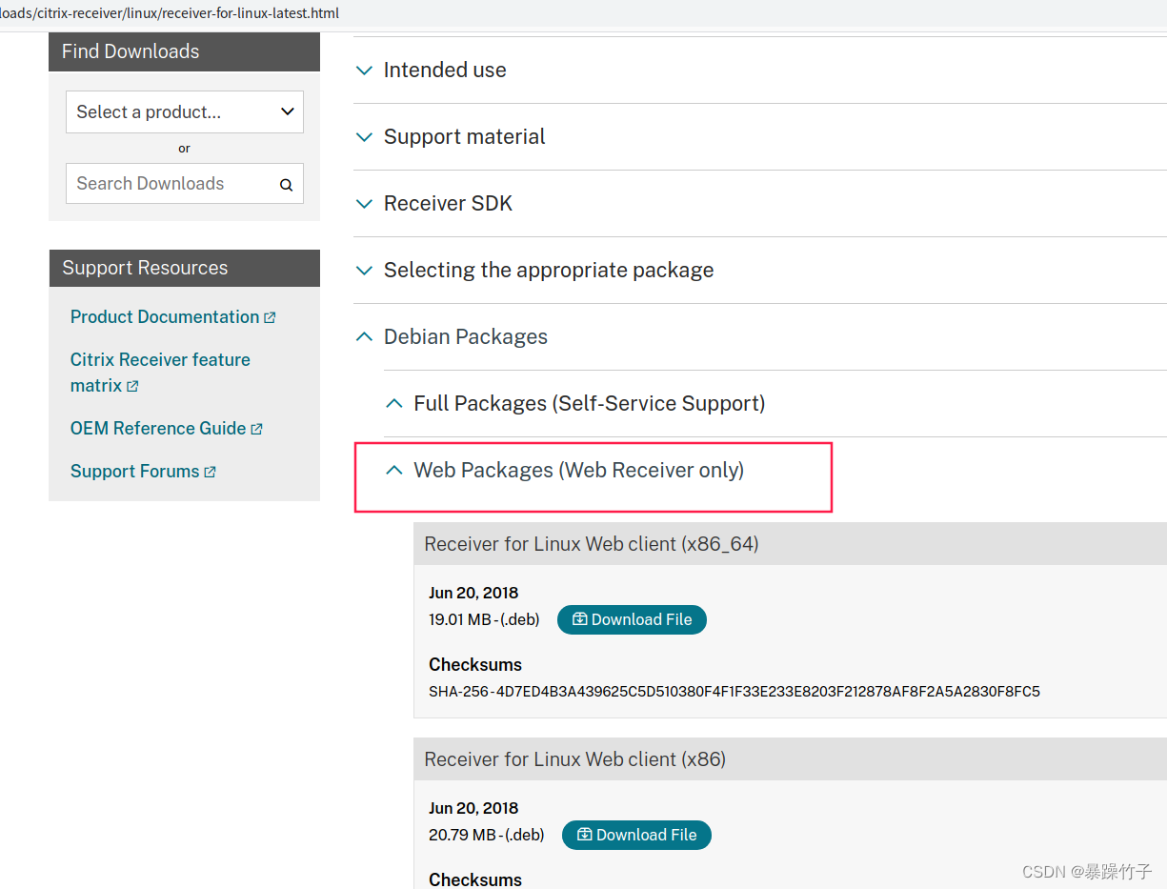Expand the Receiver SDK section
This screenshot has width=1167, height=889.
448,203
